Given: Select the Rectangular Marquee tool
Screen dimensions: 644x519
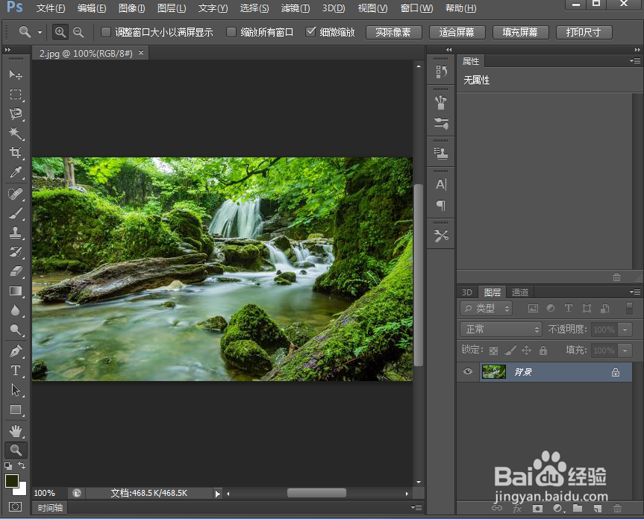Looking at the screenshot, I should coord(16,95).
